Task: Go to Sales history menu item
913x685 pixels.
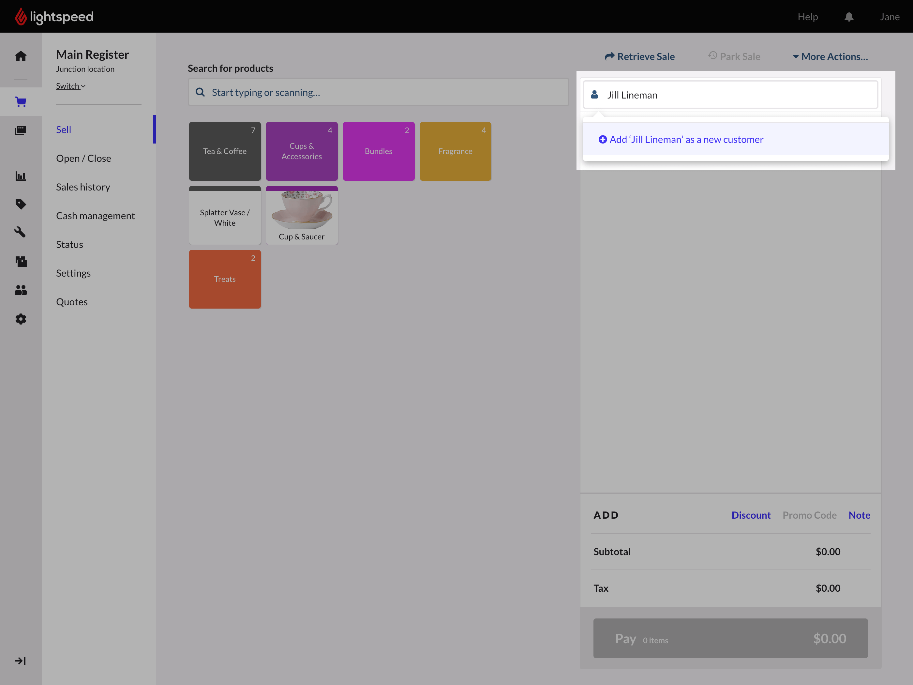Action: pos(83,187)
